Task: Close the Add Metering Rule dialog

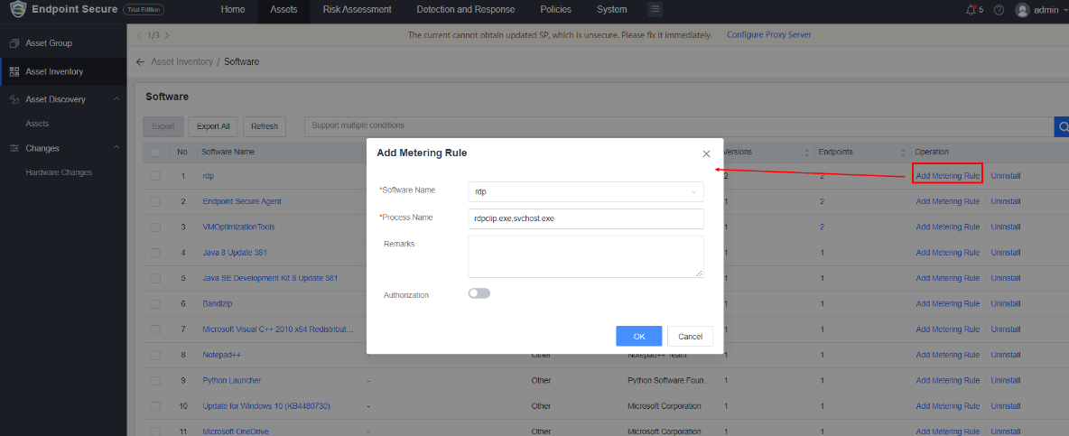Action: (706, 153)
